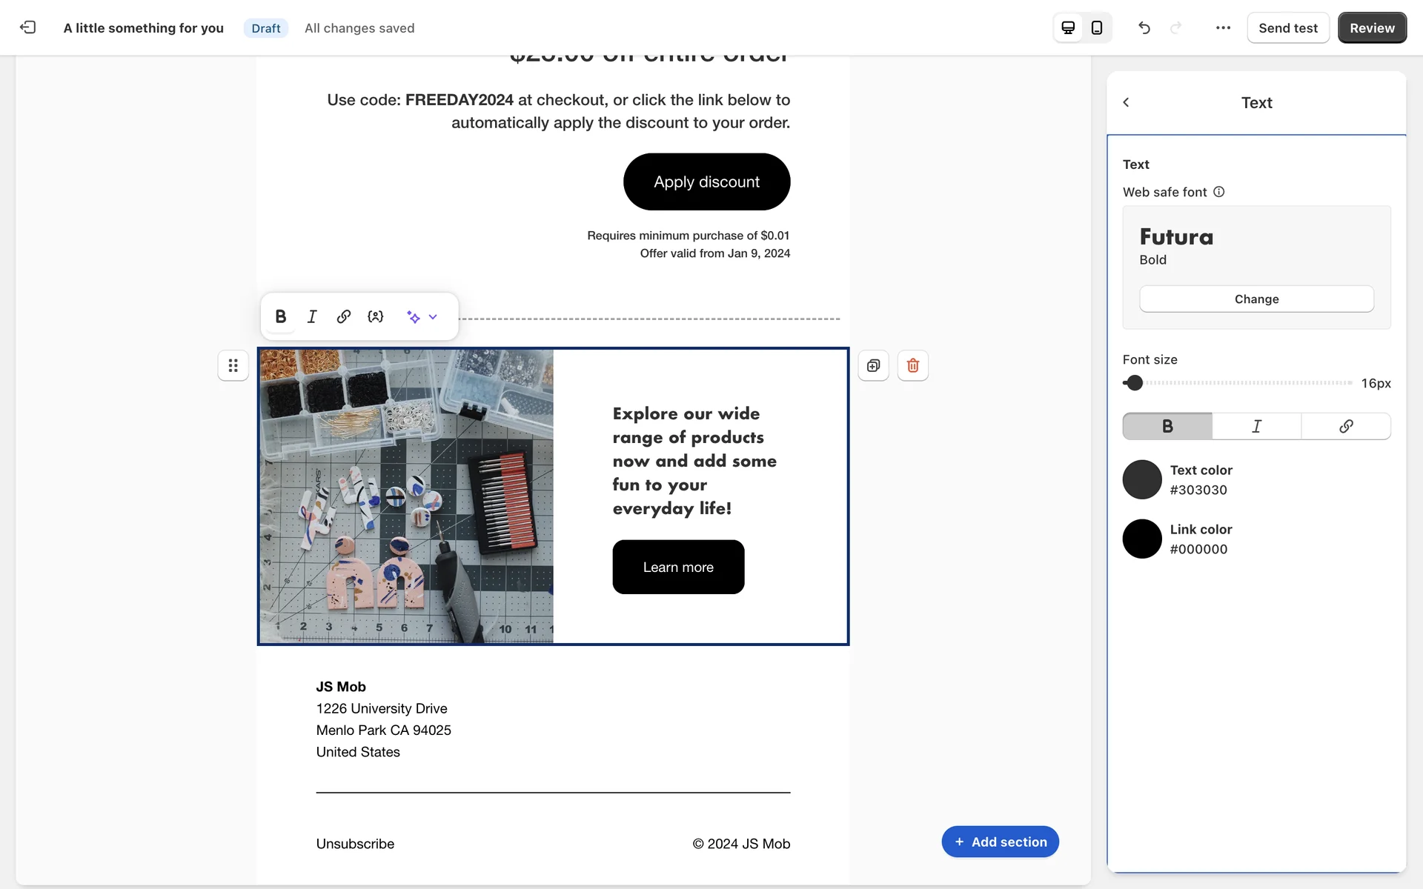
Task: Open the three-dot more actions menu
Action: click(1223, 27)
